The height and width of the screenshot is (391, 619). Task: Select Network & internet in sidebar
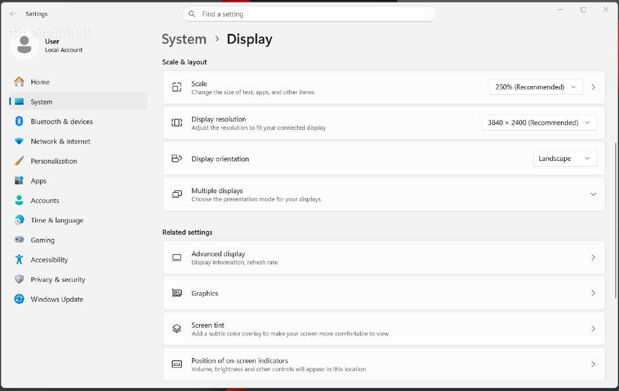click(x=78, y=141)
